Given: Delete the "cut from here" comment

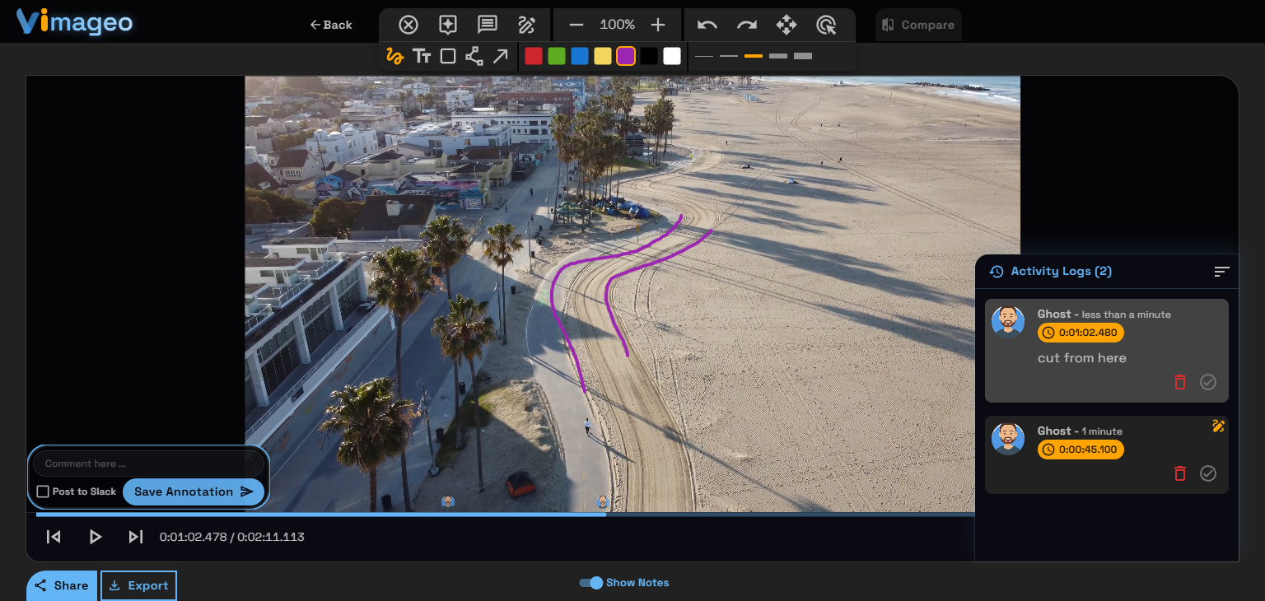Looking at the screenshot, I should coord(1179,382).
